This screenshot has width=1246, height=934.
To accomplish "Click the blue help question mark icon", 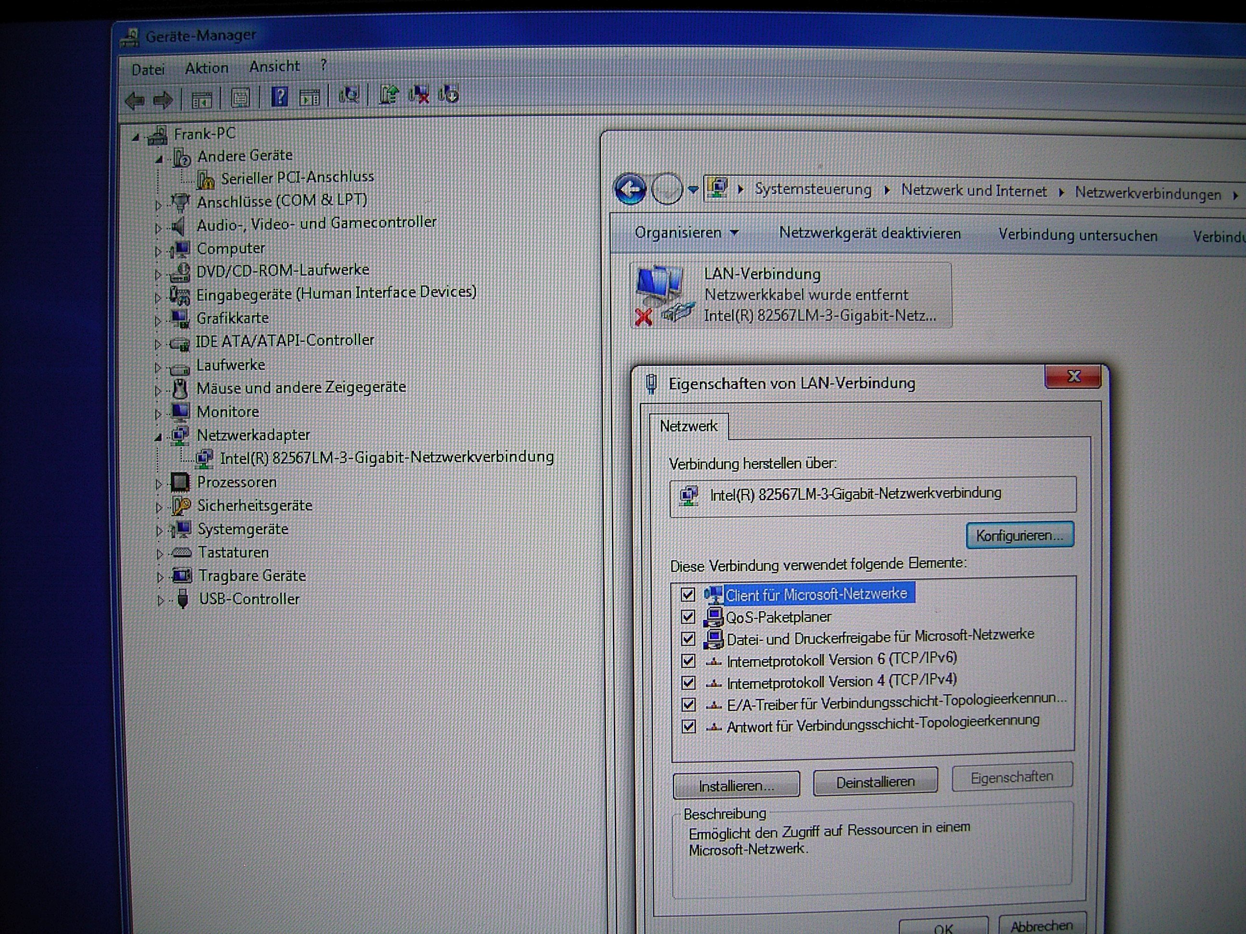I will point(279,97).
